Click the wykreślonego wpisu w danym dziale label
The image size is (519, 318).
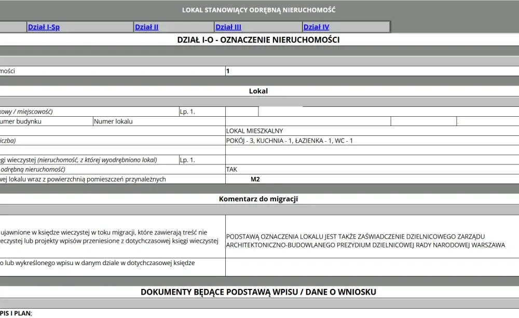(x=98, y=263)
